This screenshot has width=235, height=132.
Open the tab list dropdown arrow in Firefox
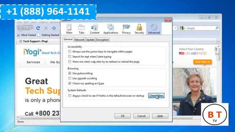(x=218, y=41)
